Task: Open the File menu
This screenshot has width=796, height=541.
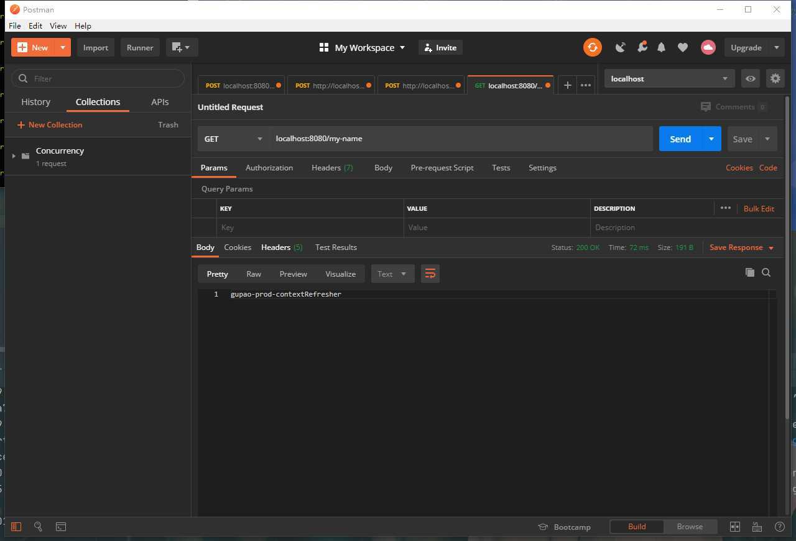Action: tap(15, 25)
